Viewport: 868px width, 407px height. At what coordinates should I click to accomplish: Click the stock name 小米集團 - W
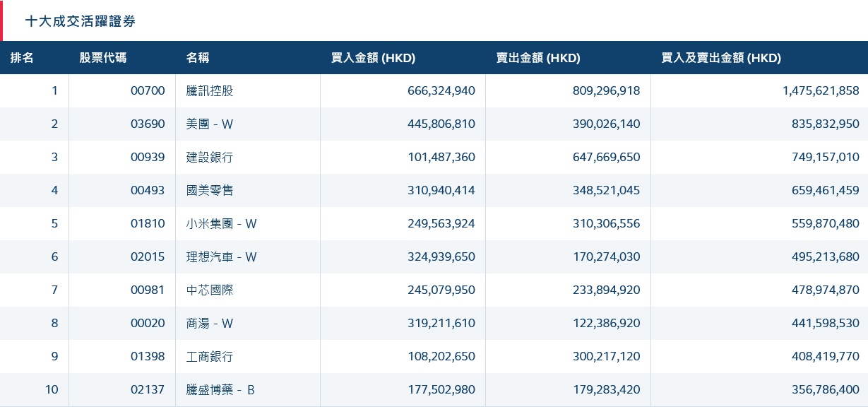point(222,223)
